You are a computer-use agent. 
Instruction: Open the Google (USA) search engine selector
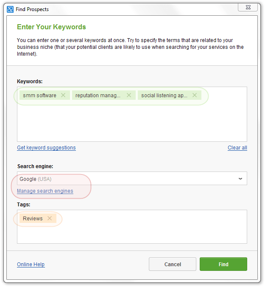click(x=132, y=178)
